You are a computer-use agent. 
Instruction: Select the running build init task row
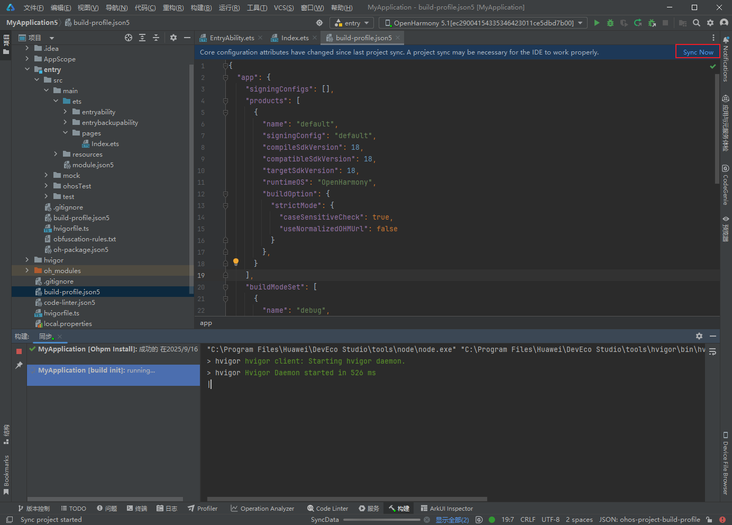(113, 375)
